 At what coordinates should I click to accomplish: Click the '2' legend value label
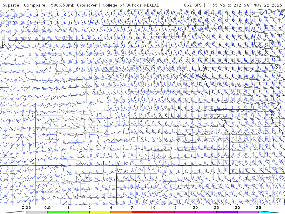pos(90,208)
